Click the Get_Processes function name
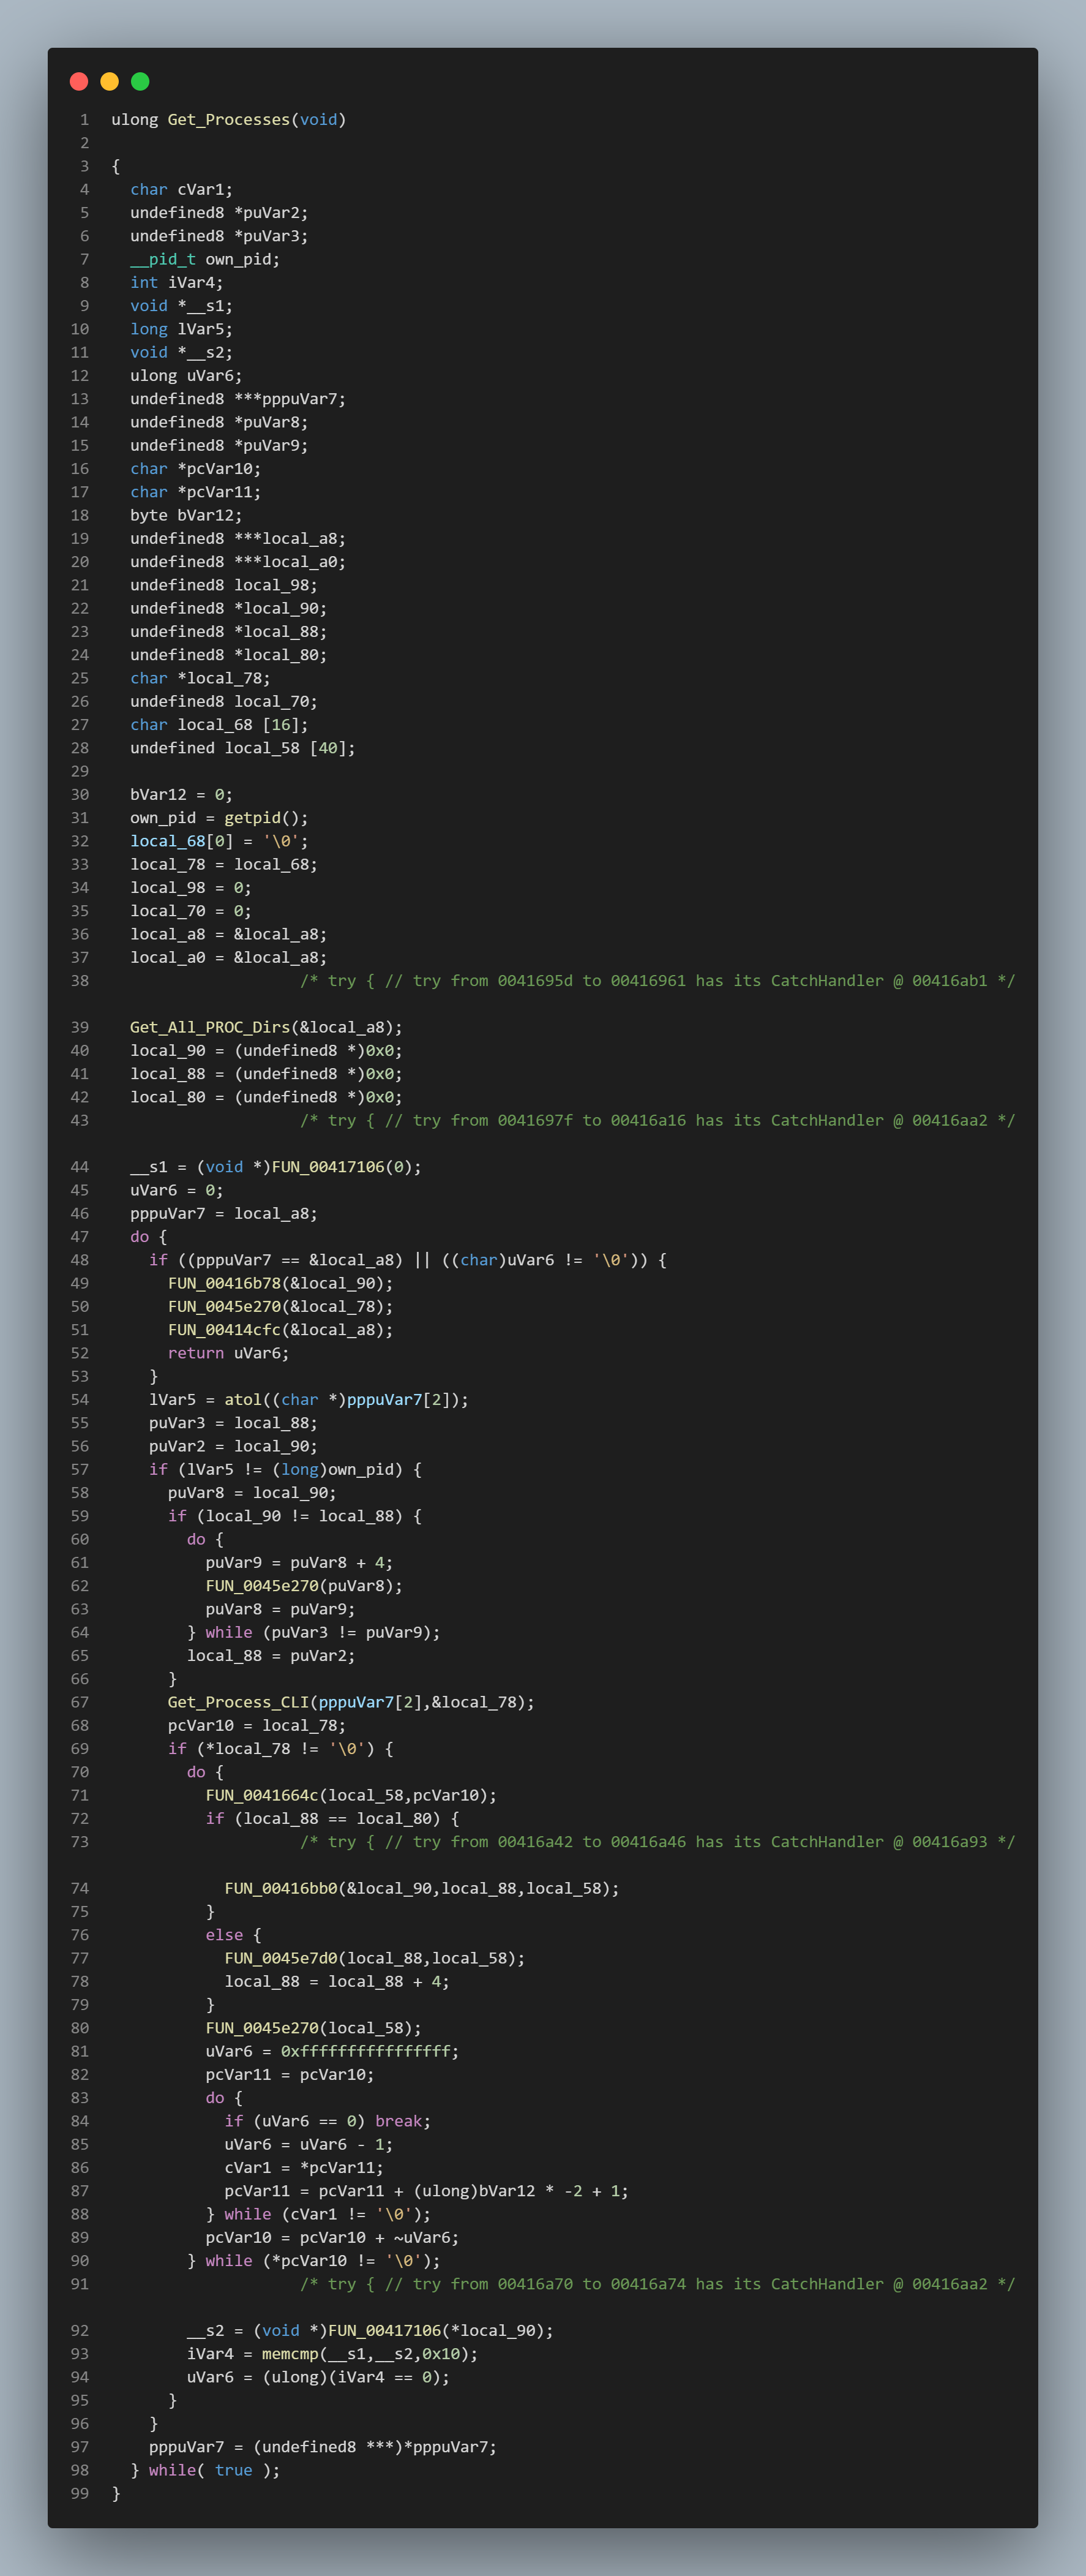Image resolution: width=1086 pixels, height=2576 pixels. [x=229, y=120]
